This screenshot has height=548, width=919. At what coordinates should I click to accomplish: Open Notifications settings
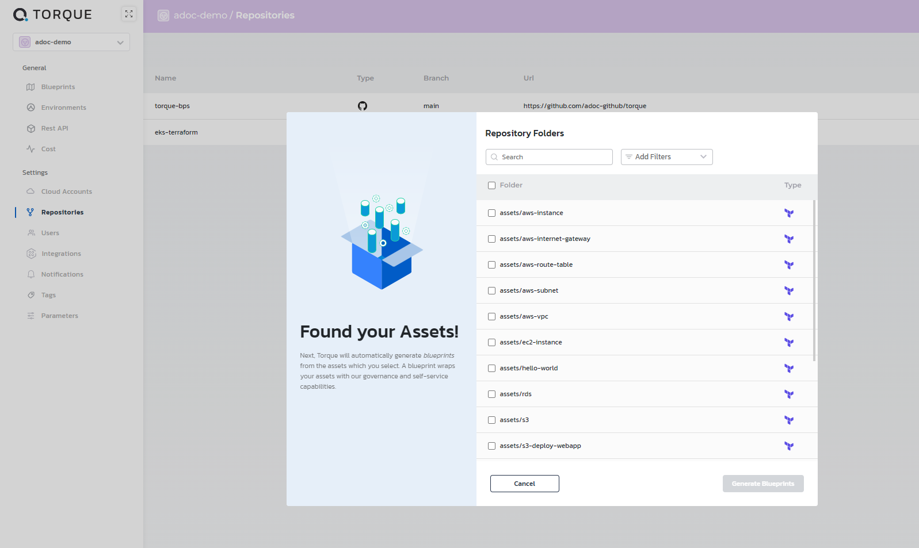click(x=62, y=274)
